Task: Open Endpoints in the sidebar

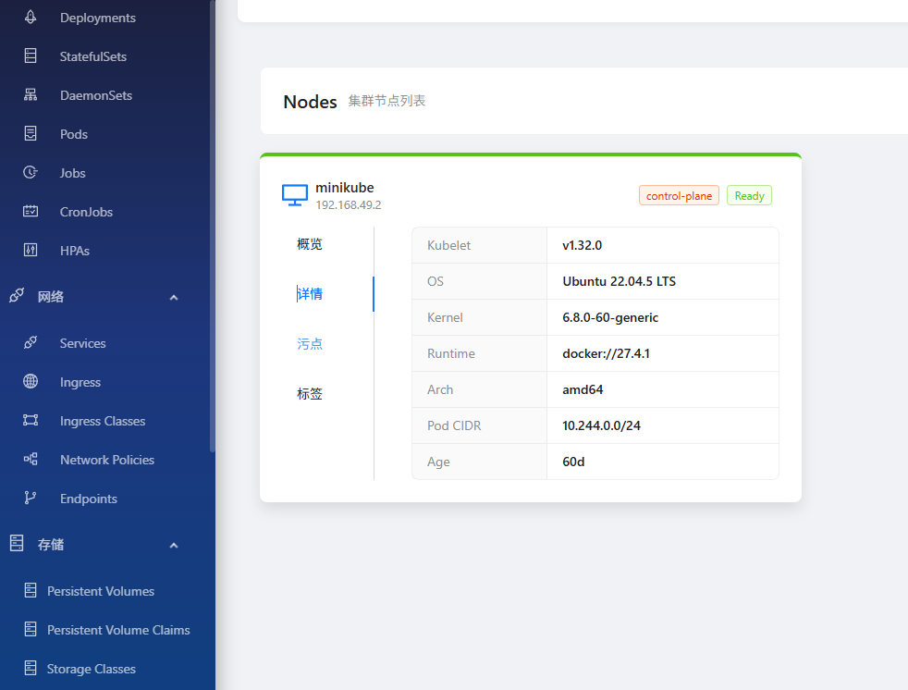Action: pos(89,499)
